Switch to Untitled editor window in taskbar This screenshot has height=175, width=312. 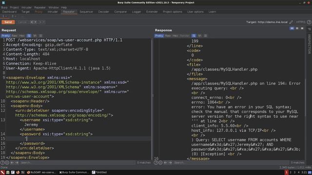point(99,173)
